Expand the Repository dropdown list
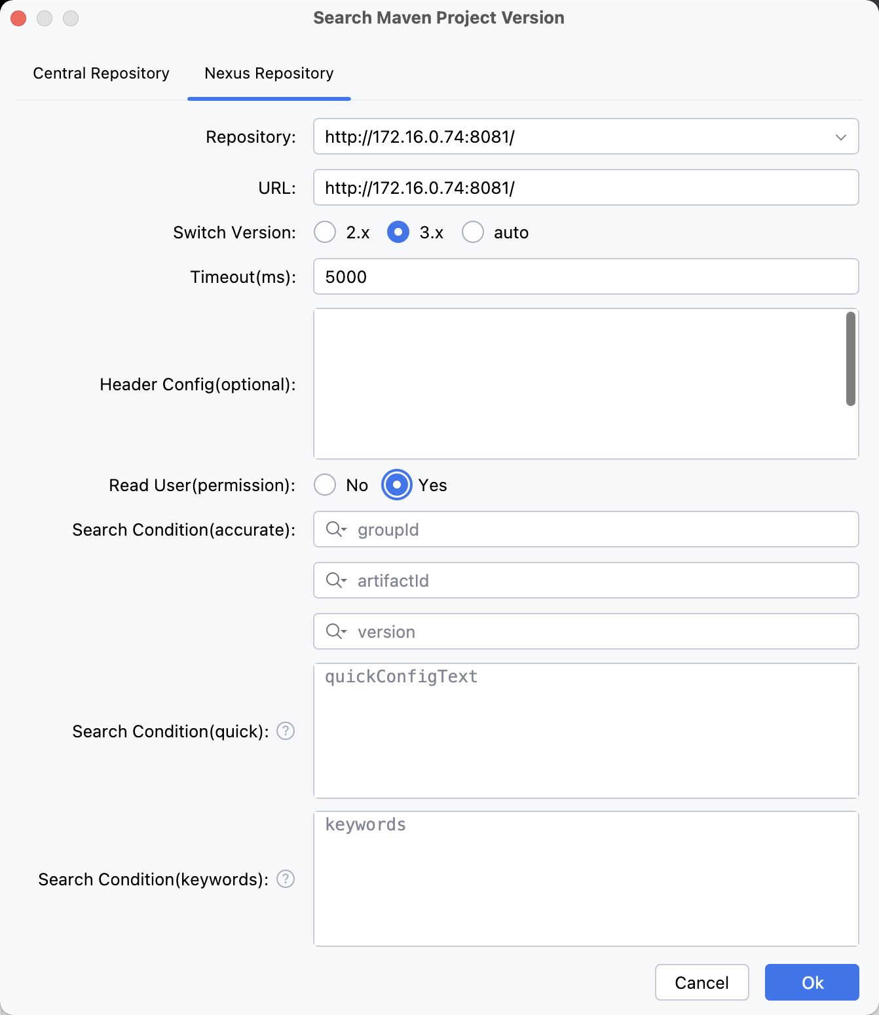879x1015 pixels. (840, 137)
